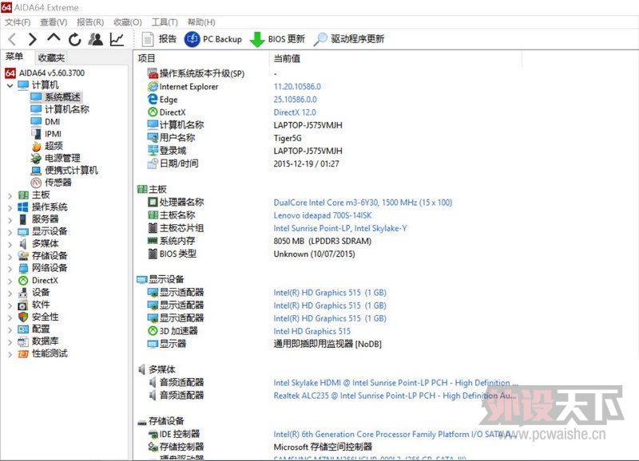Expand the 显示设备 node in the left tree
The width and height of the screenshot is (639, 461).
tap(10, 232)
